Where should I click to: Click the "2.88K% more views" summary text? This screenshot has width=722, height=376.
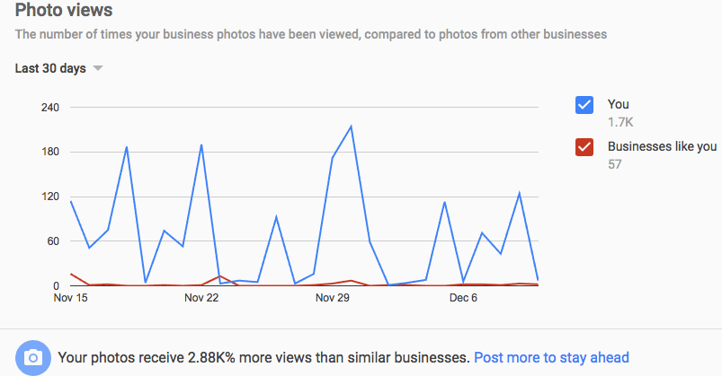(x=263, y=357)
